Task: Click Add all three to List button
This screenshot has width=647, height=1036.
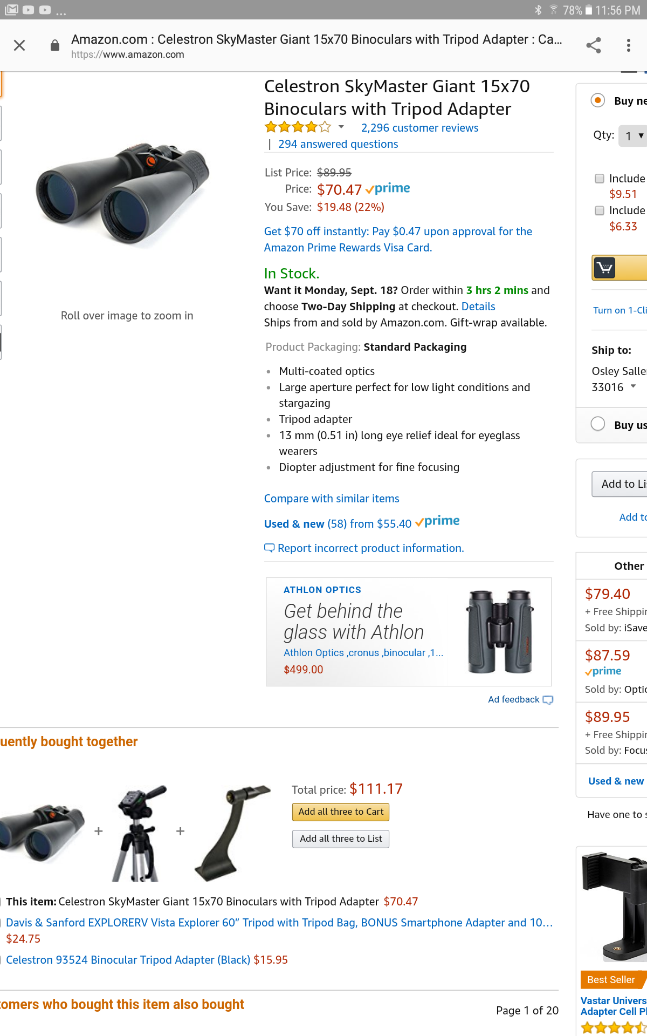Action: pos(341,839)
